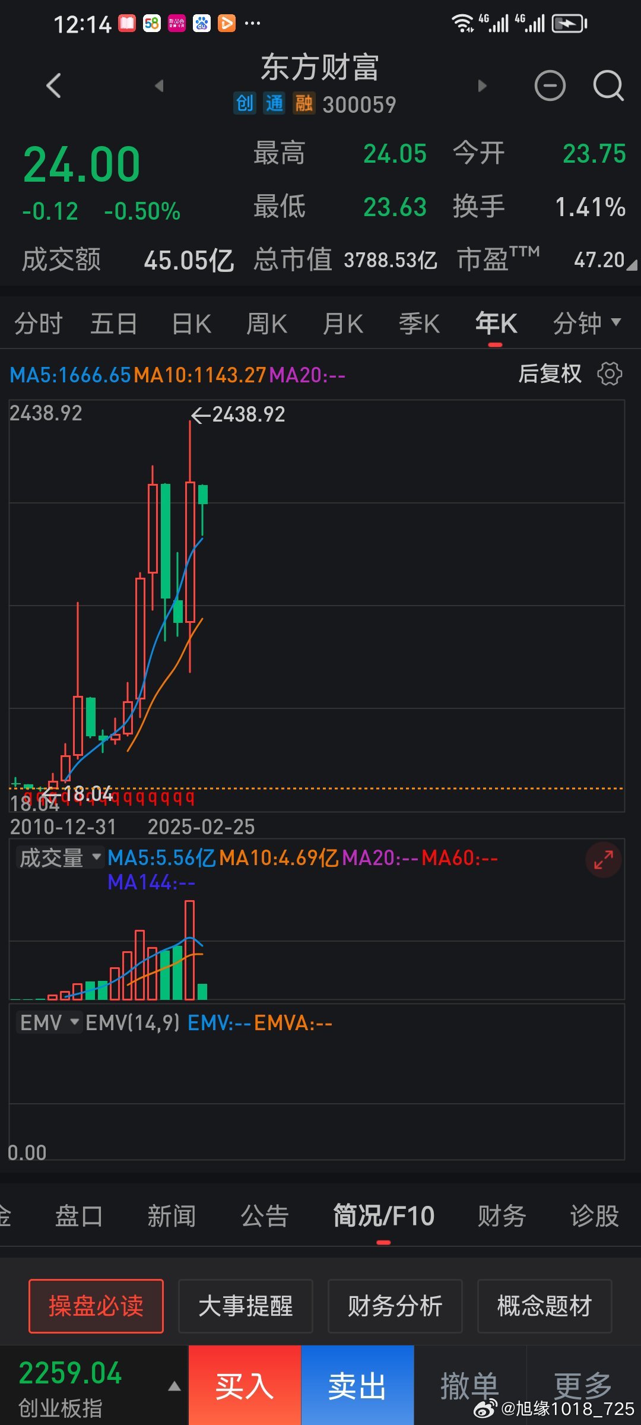Switch to 月K chart tab
This screenshot has width=641, height=1425.
point(343,324)
